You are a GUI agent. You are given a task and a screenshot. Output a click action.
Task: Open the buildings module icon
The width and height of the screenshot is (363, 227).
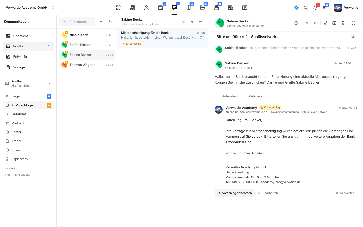pyautogui.click(x=132, y=8)
